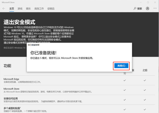Click the first-column checkmark for Microsoft Edge

pyautogui.click(x=125, y=80)
